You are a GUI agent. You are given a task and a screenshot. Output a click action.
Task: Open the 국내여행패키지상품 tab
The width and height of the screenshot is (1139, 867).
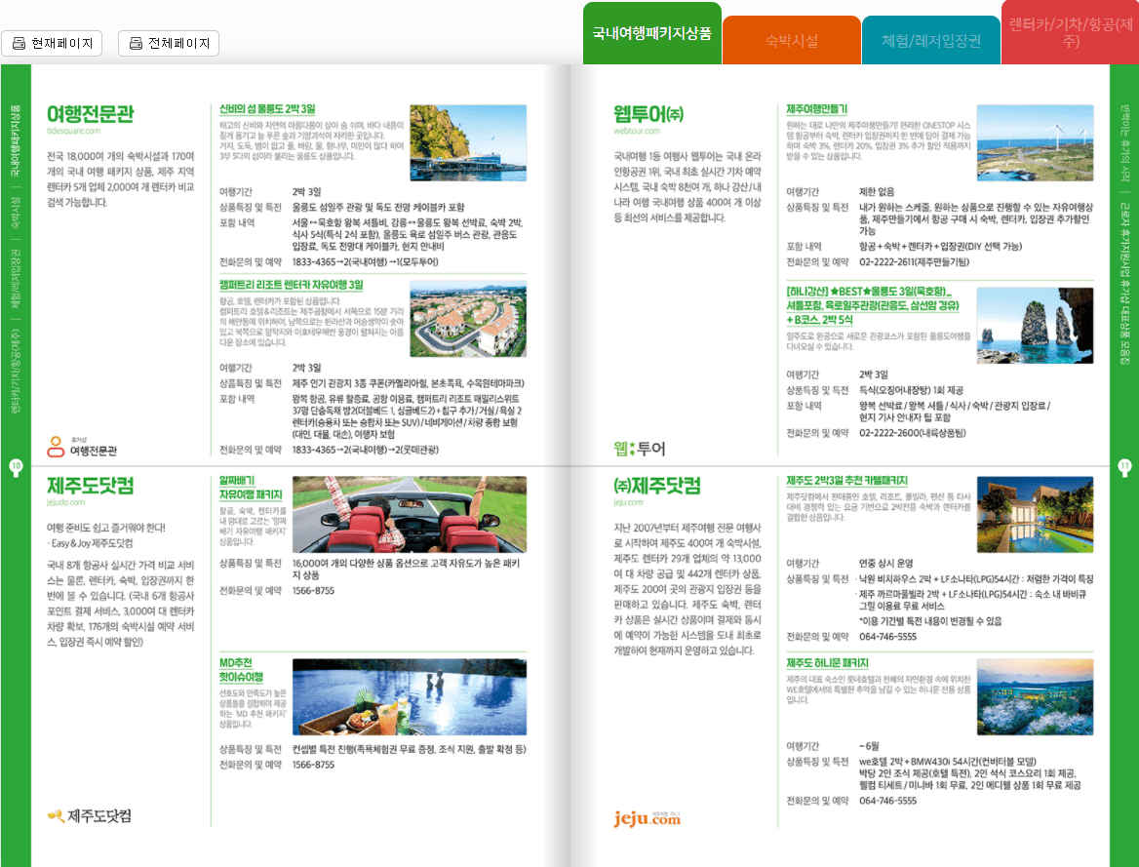(x=651, y=33)
